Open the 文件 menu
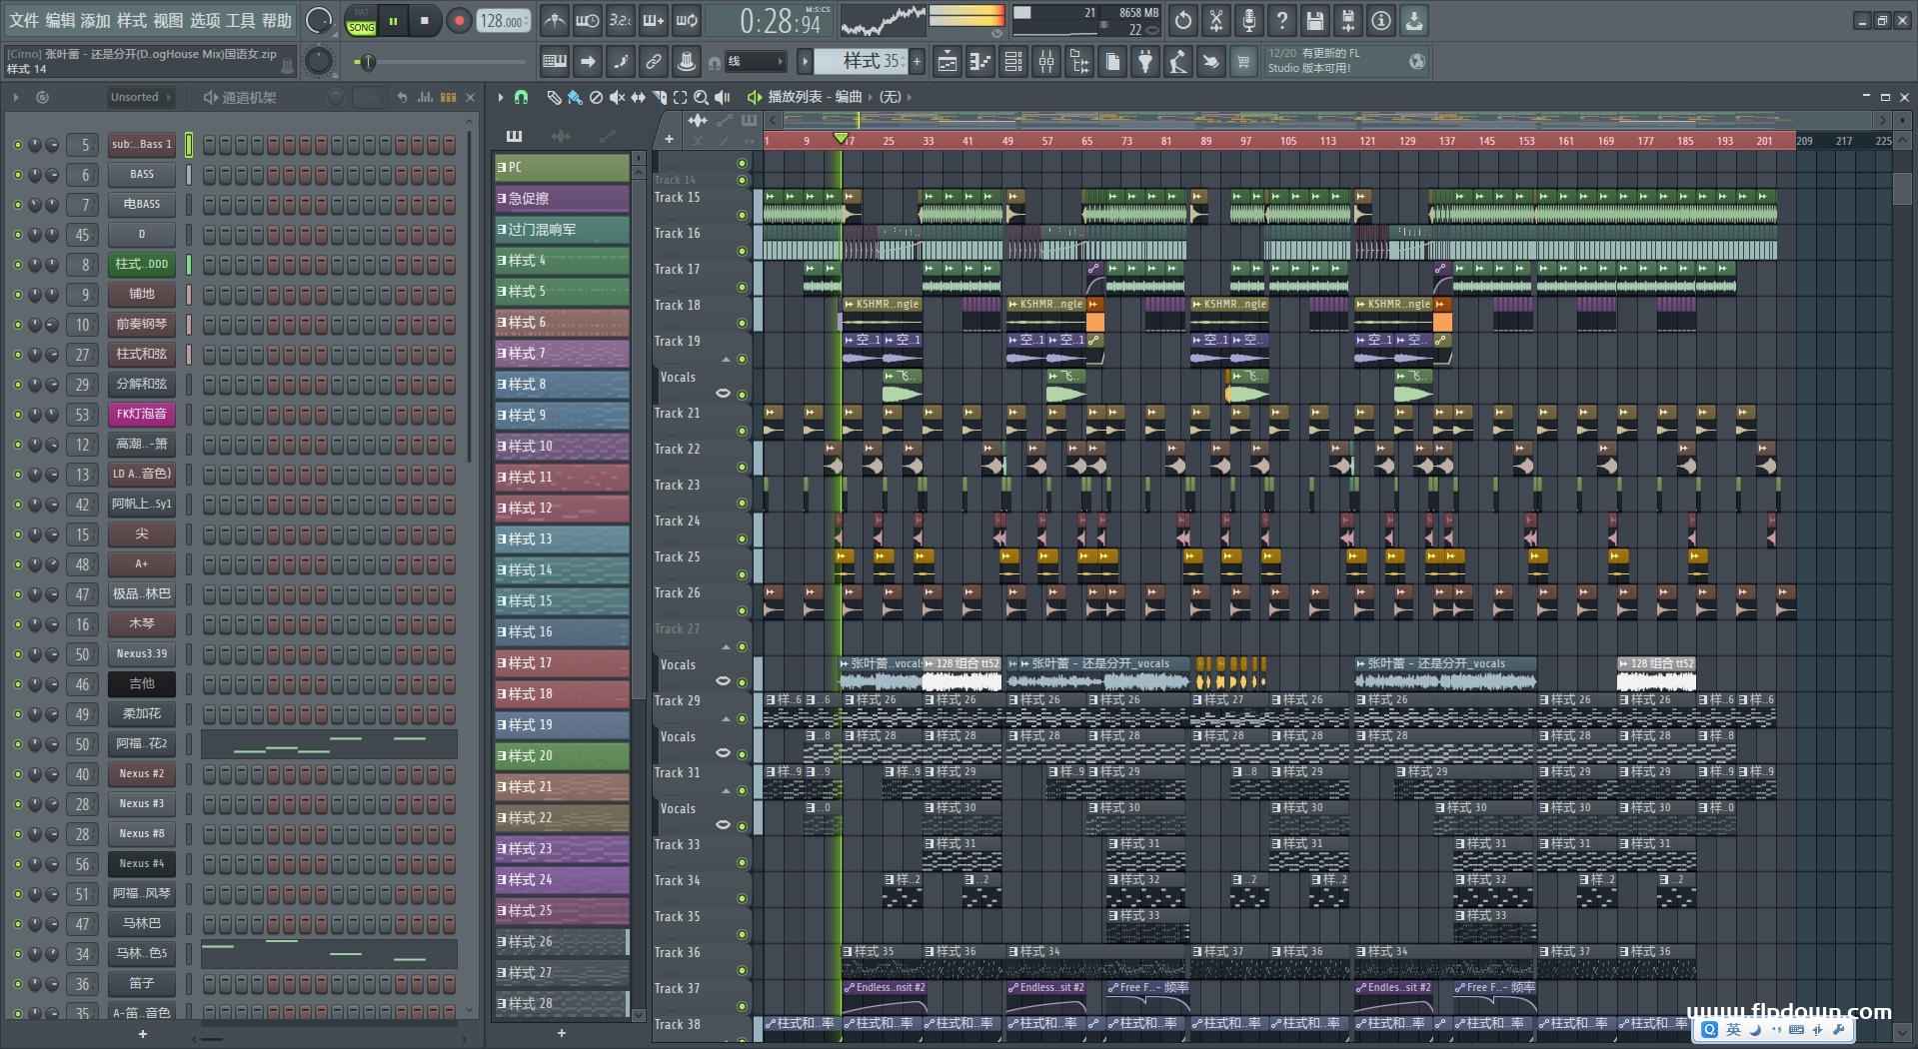Screen dimensions: 1918x1049 tap(24, 20)
